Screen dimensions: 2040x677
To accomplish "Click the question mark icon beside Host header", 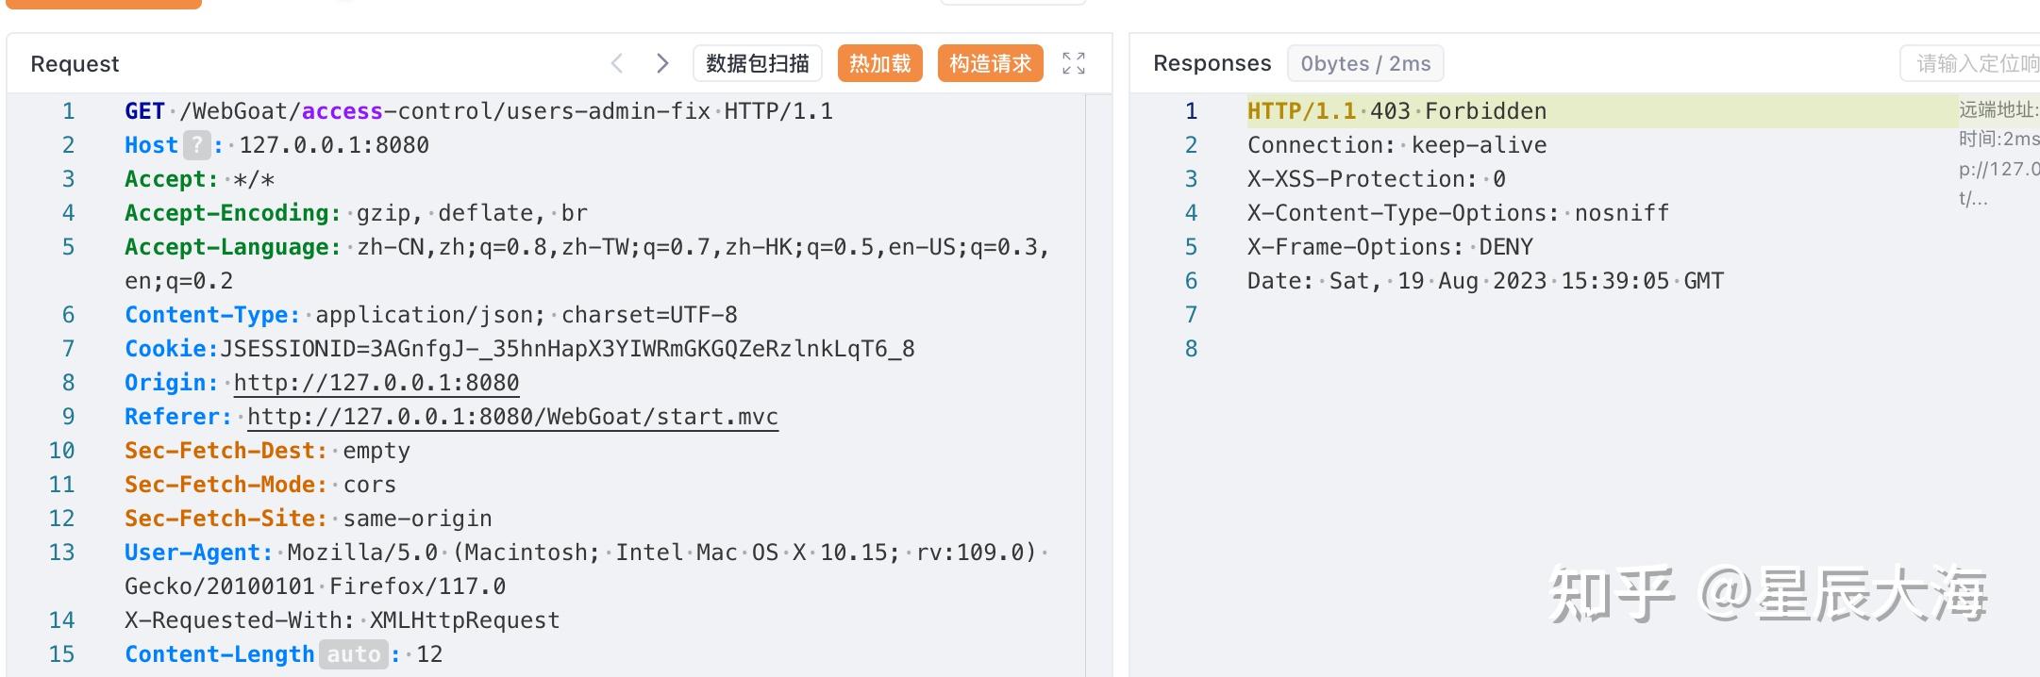I will pos(195,144).
